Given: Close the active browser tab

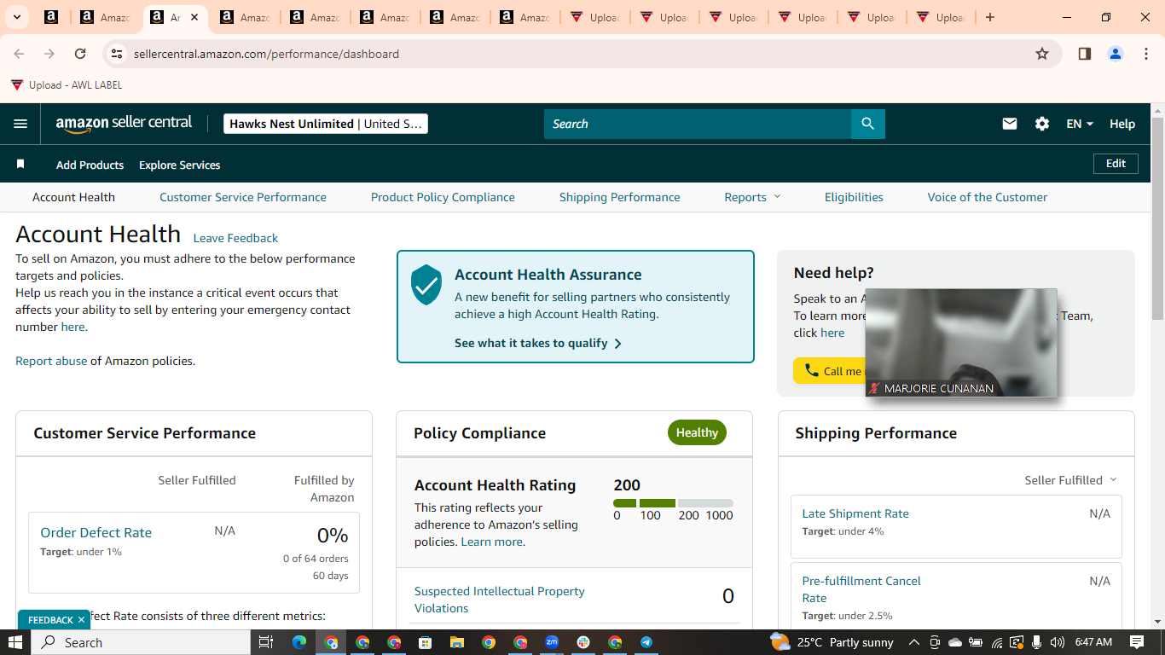Looking at the screenshot, I should coord(194,17).
